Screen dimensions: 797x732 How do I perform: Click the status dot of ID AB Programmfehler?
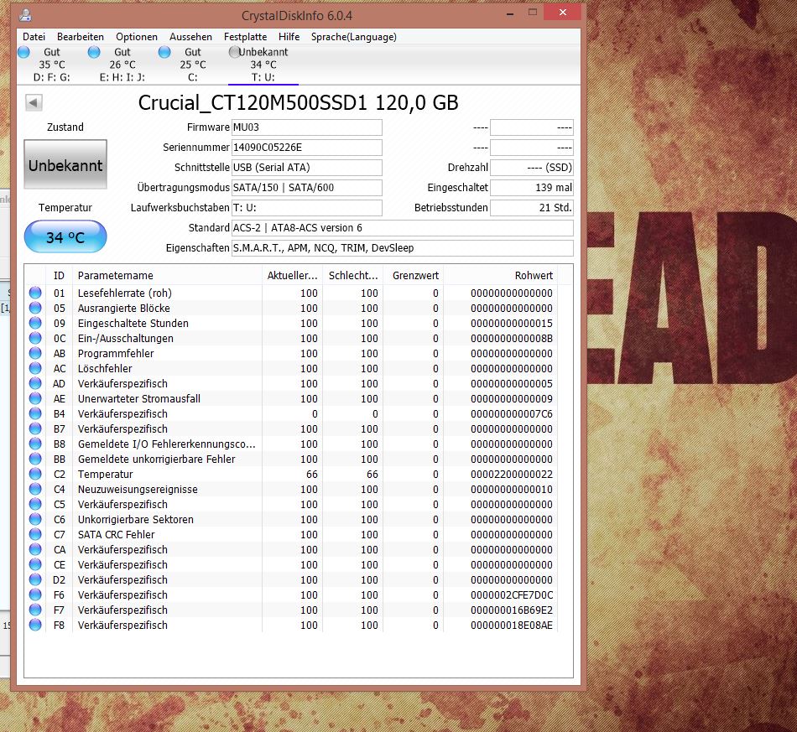pyautogui.click(x=35, y=353)
